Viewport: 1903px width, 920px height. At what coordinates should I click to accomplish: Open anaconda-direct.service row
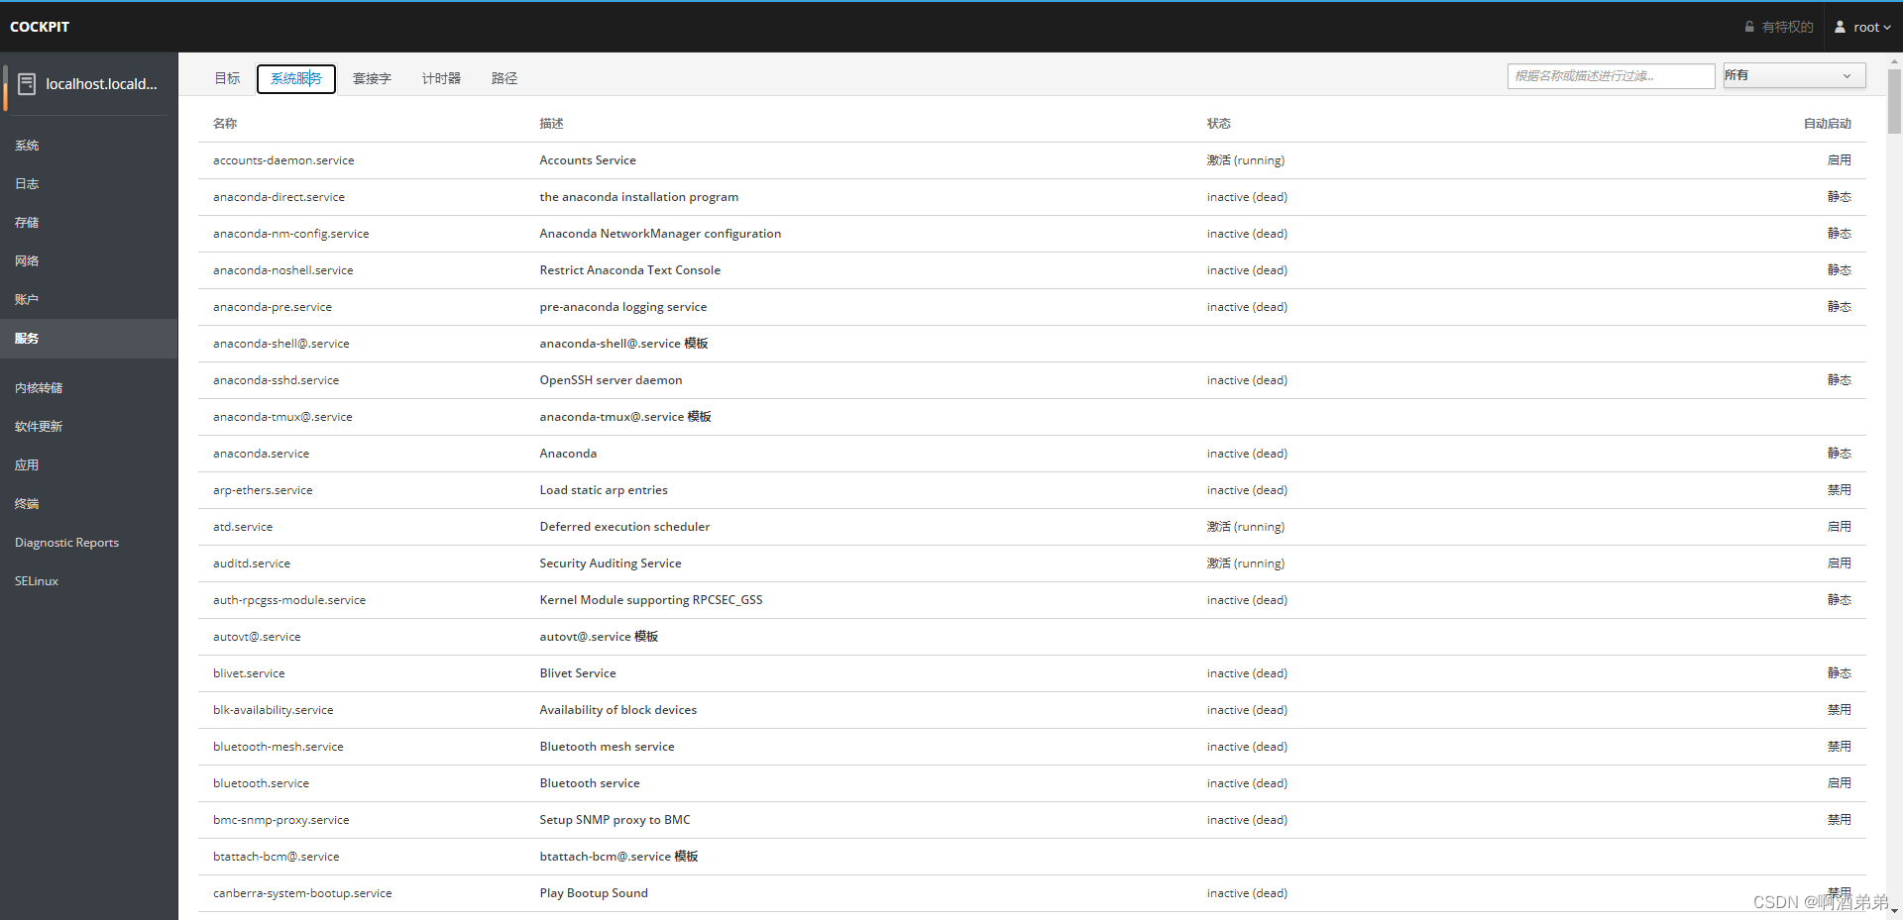(1032, 197)
